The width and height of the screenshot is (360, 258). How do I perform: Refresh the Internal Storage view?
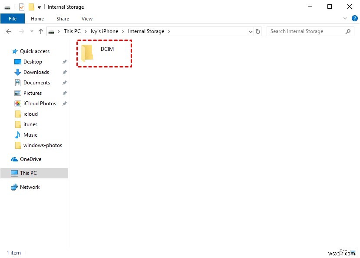coord(258,31)
